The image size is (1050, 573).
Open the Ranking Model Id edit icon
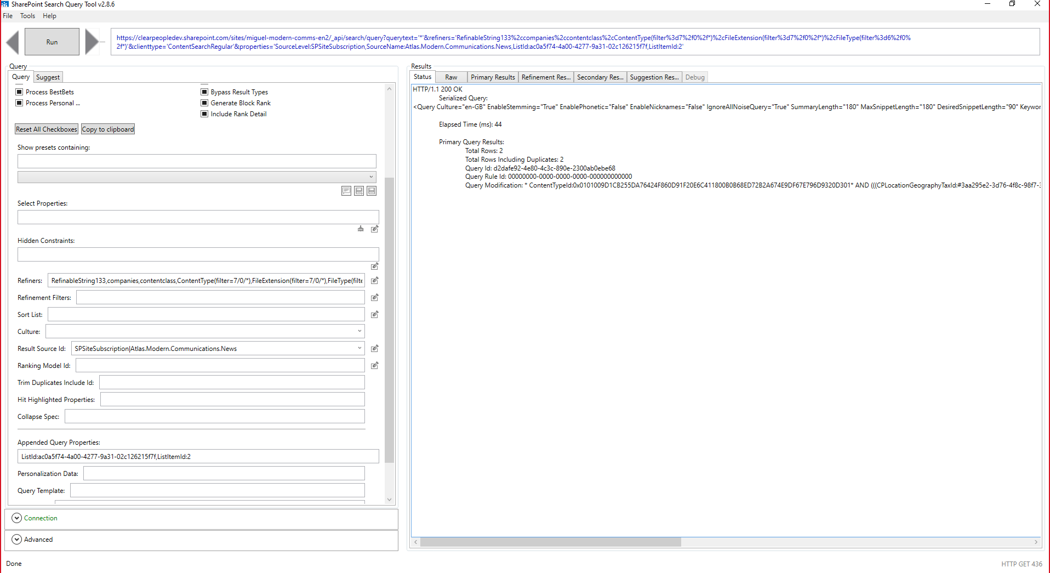pos(375,365)
